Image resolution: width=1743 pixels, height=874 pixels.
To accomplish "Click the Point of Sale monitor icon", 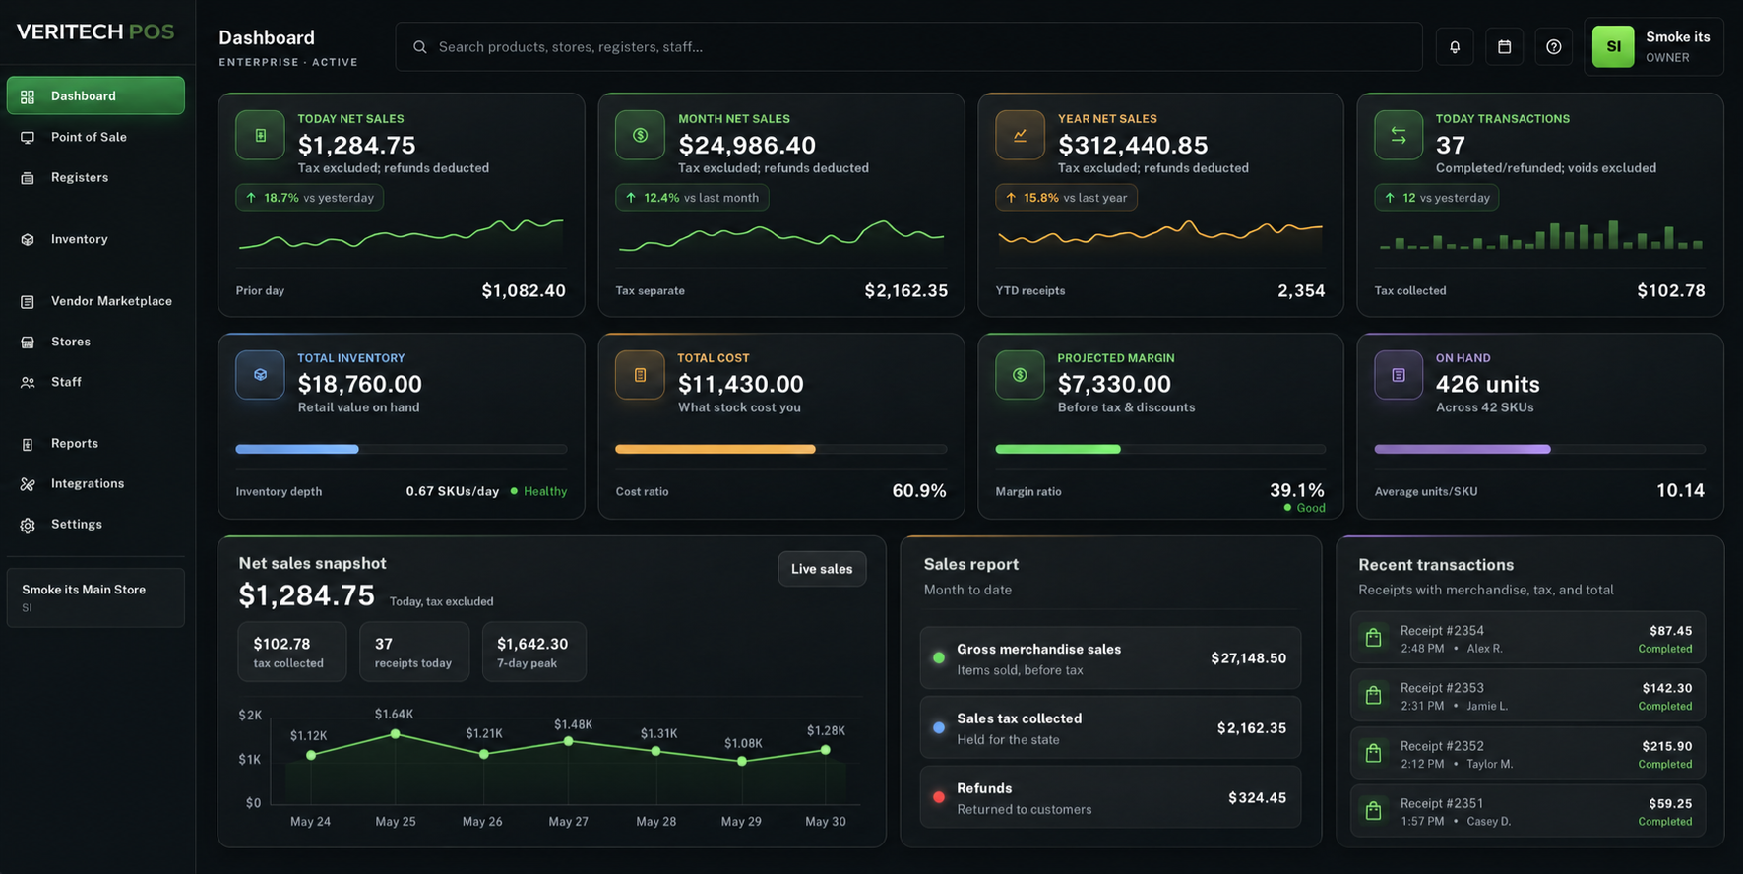I will click(x=28, y=138).
